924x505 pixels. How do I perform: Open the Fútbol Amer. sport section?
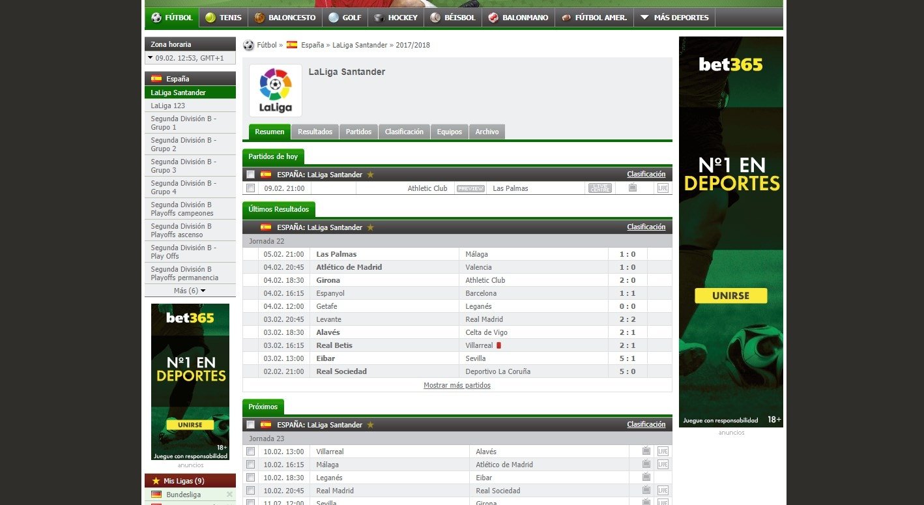(594, 18)
